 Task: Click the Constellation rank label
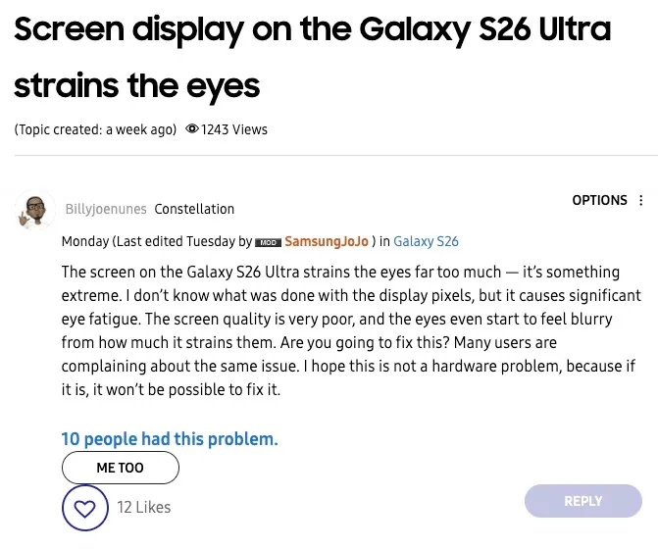[x=194, y=209]
